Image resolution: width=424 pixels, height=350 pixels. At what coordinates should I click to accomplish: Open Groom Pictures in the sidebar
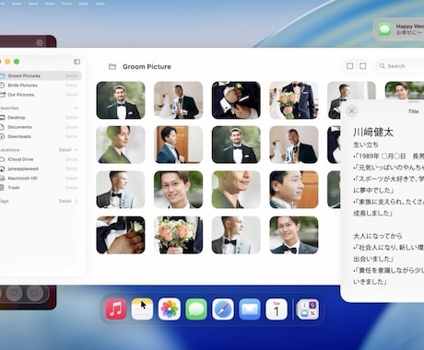[x=40, y=76]
